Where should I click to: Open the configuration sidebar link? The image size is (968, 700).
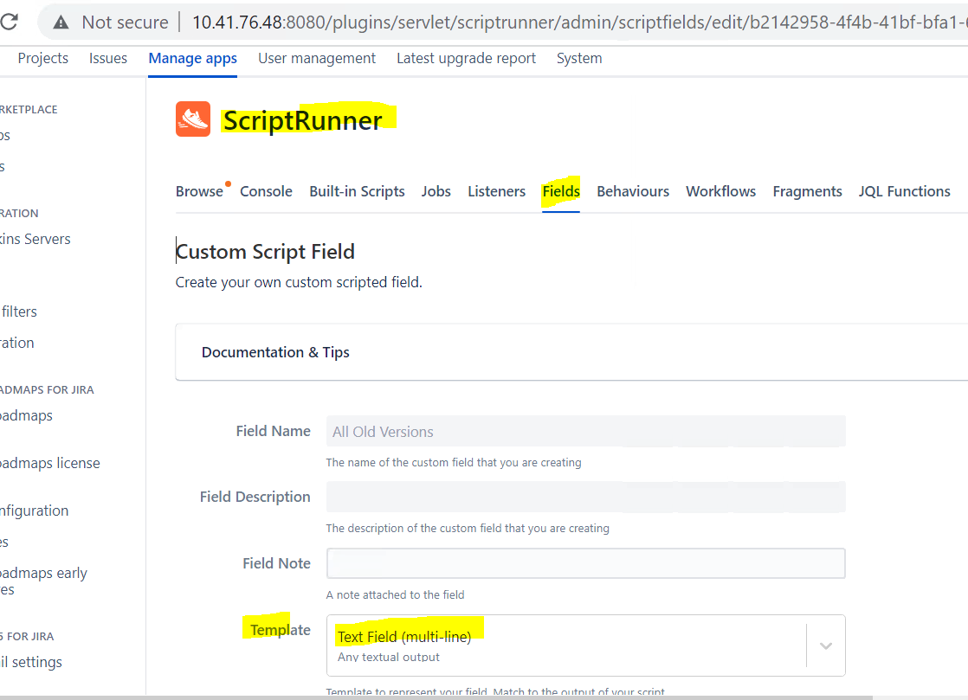[x=35, y=511]
